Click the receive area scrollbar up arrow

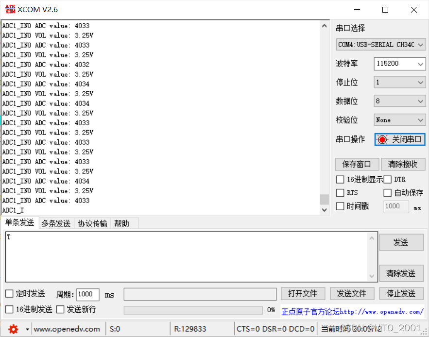(324, 25)
